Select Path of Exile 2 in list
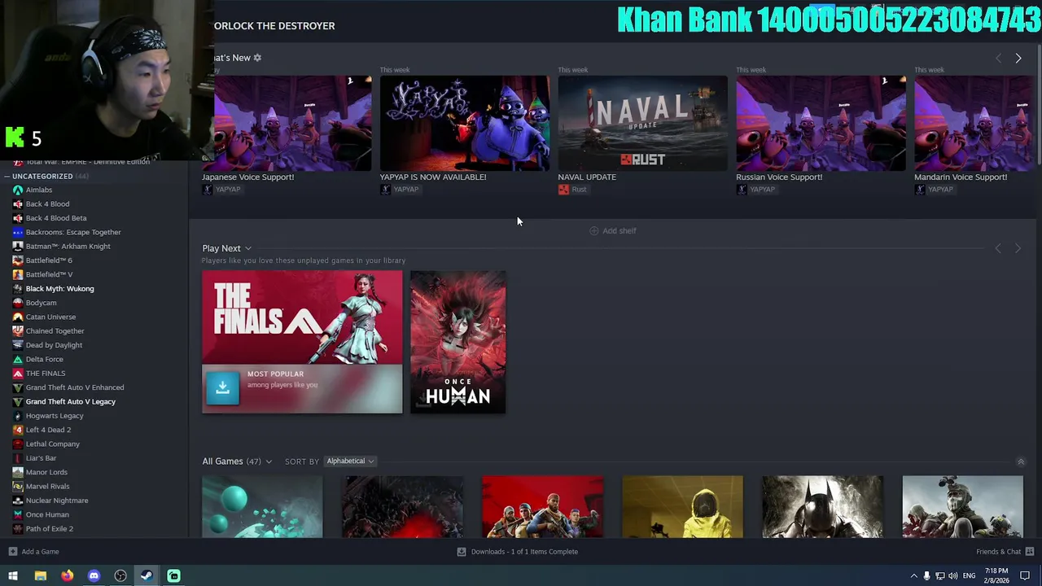The width and height of the screenshot is (1042, 586). (49, 528)
